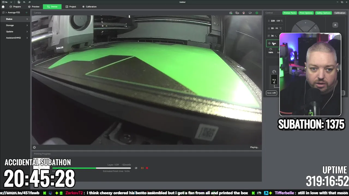
Task: Pause the print with the orange pause icon
Action: coord(142,168)
